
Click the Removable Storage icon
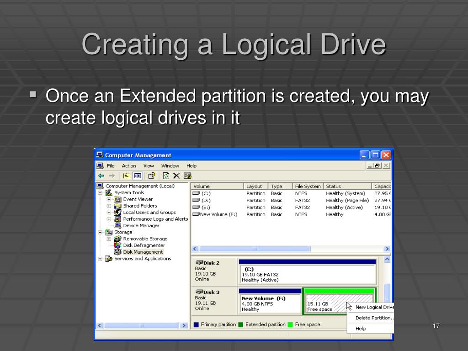pos(117,239)
